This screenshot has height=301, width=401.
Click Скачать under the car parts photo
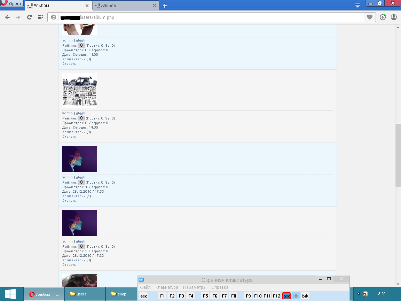point(69,137)
